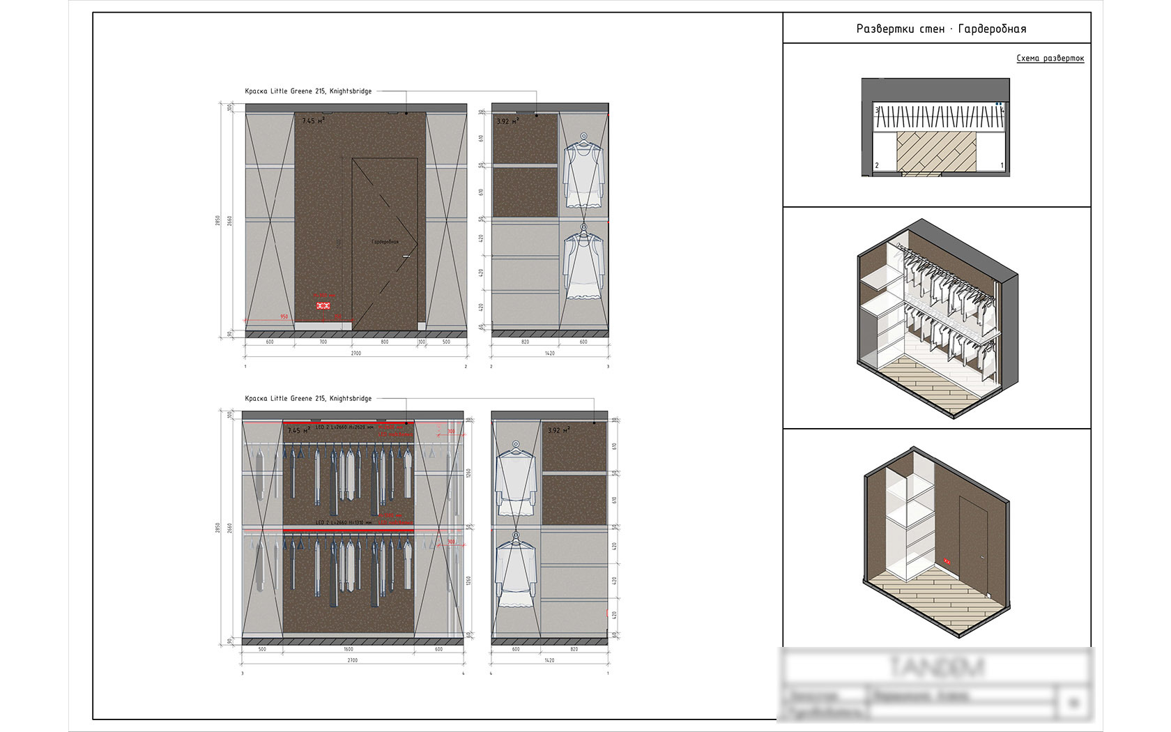Click corner number "1" in the floor plan scheme
This screenshot has width=1171, height=732.
click(1002, 166)
